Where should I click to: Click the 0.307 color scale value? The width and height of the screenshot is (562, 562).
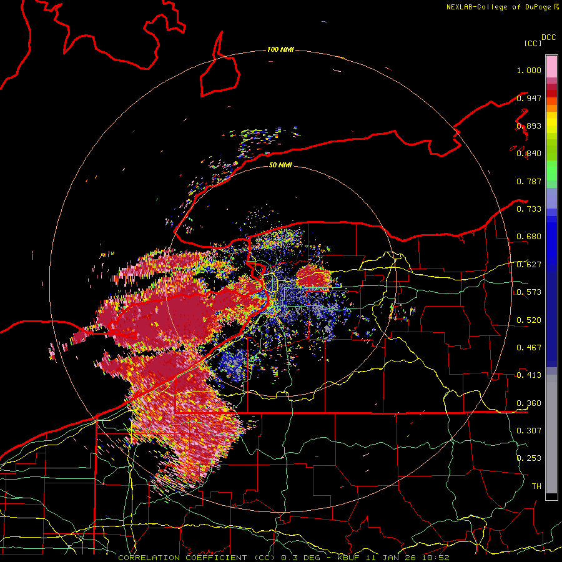(x=529, y=431)
